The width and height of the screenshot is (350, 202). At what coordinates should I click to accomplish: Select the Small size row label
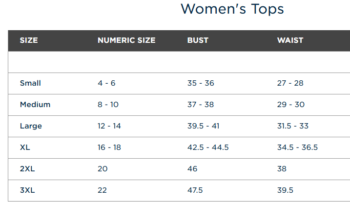coord(30,83)
